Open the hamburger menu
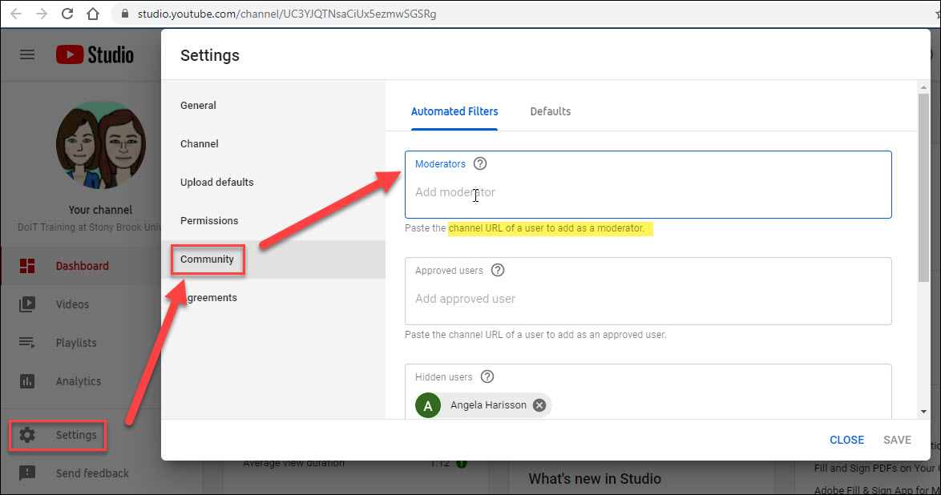The width and height of the screenshot is (941, 495). click(x=26, y=54)
